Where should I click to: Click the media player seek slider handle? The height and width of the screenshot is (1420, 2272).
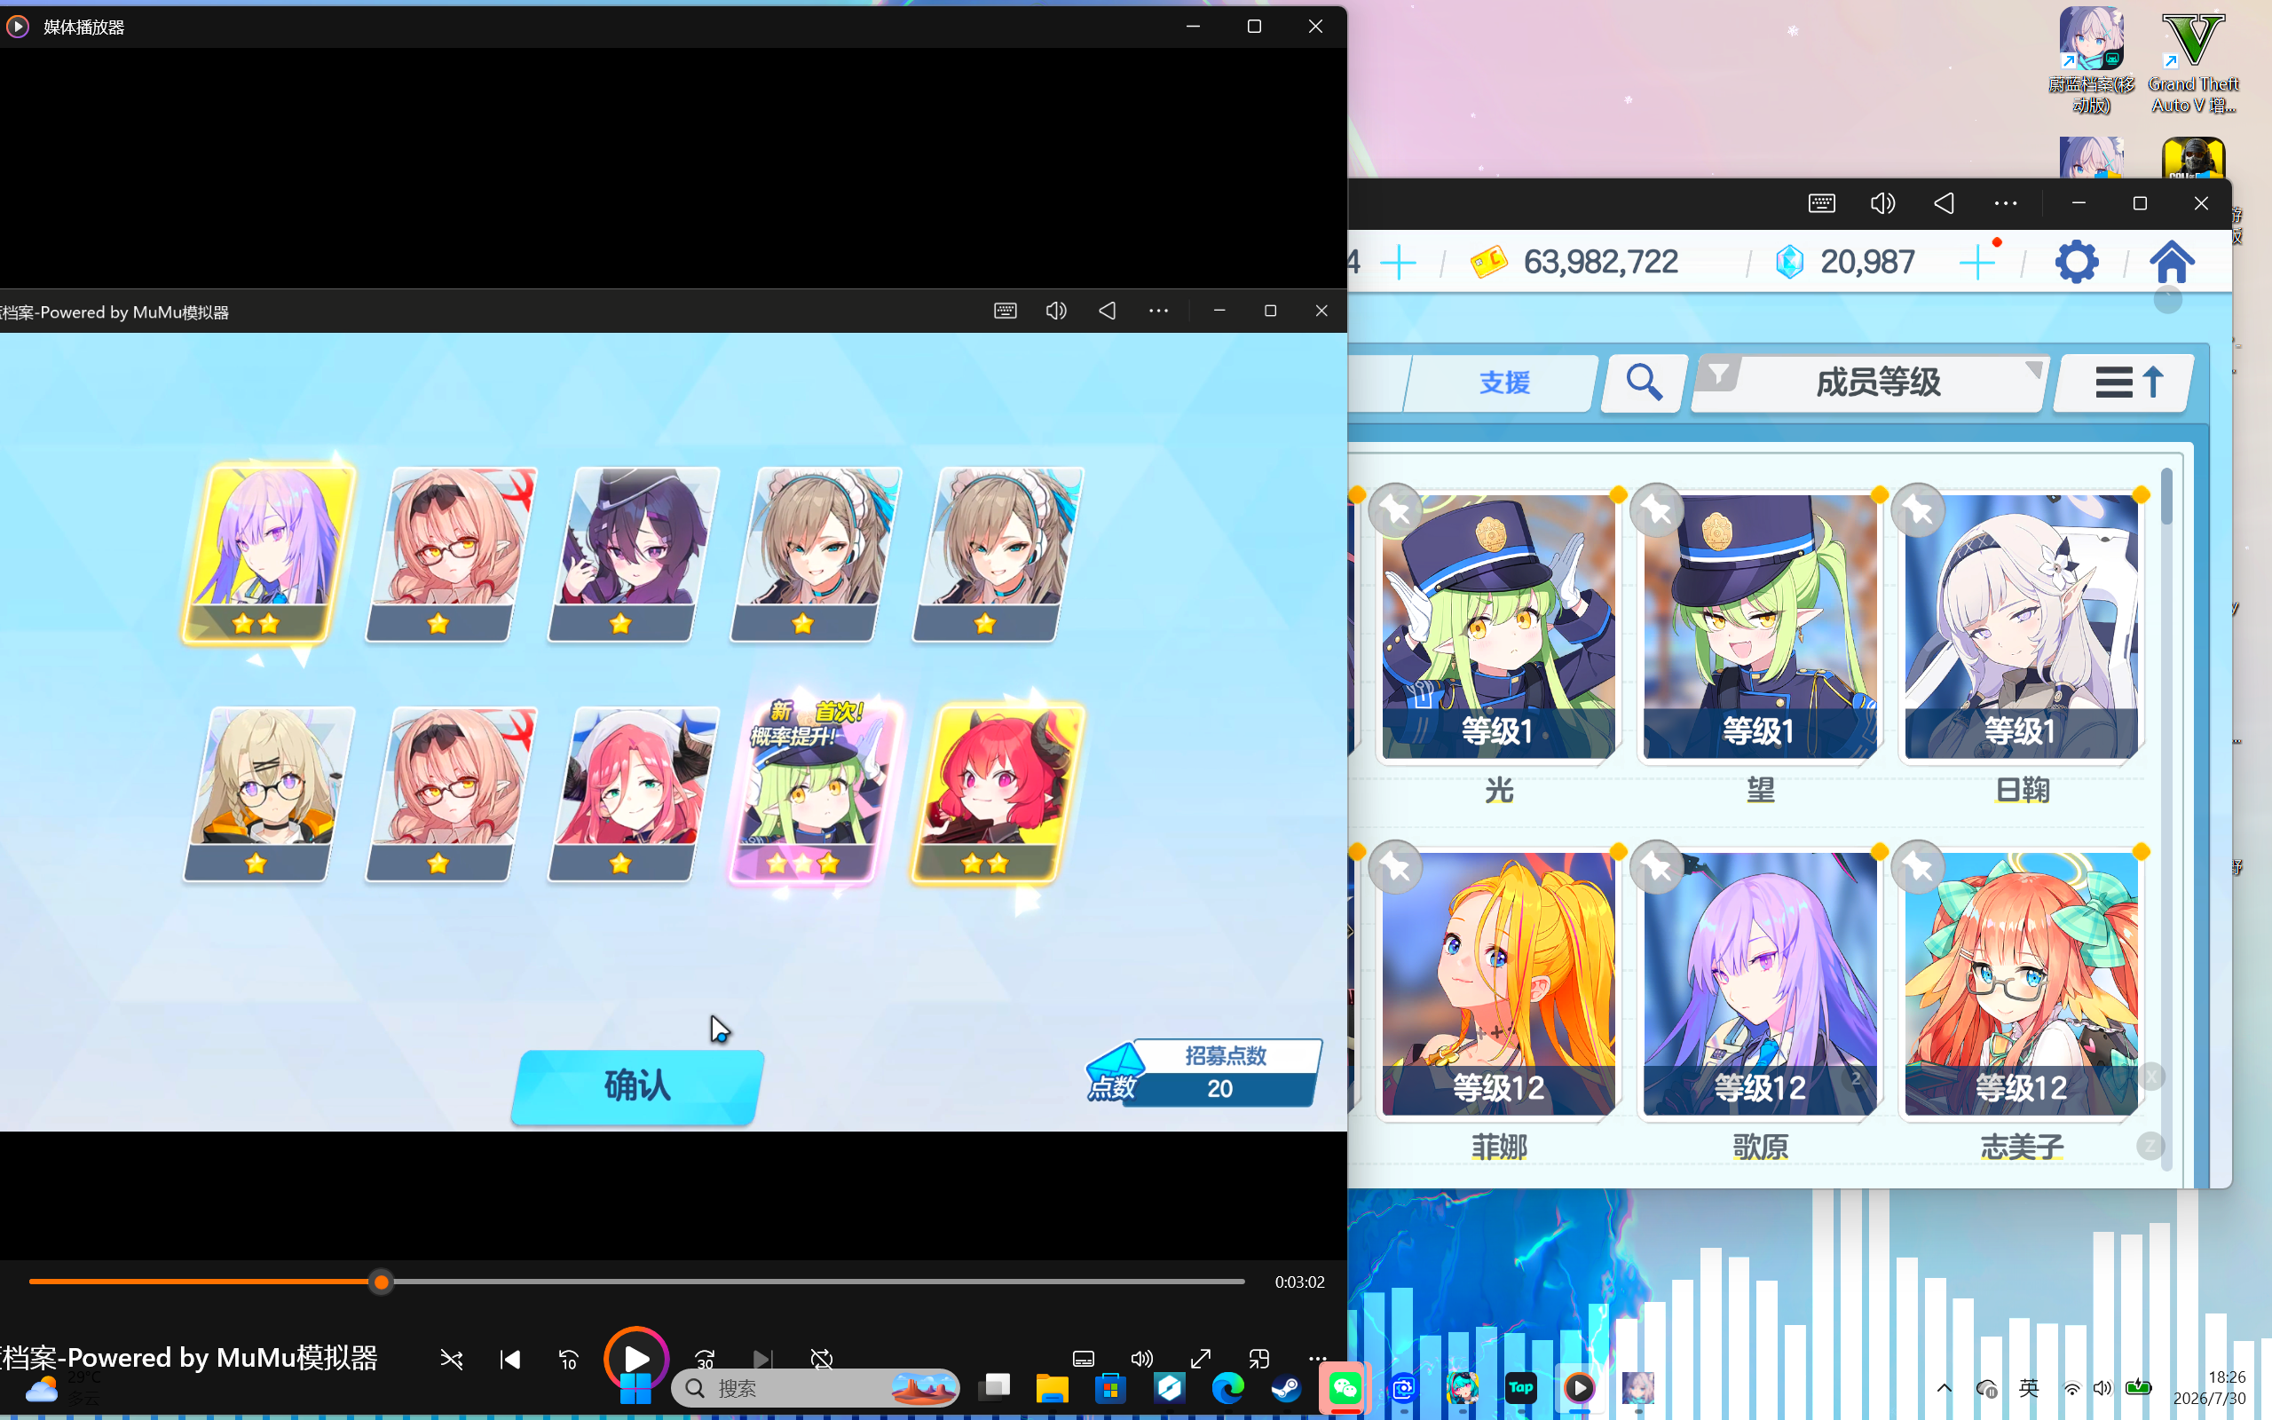380,1282
